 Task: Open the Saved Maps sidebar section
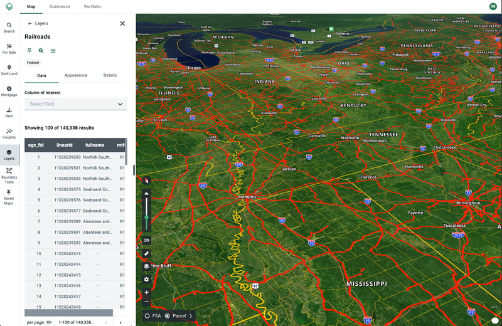point(9,197)
